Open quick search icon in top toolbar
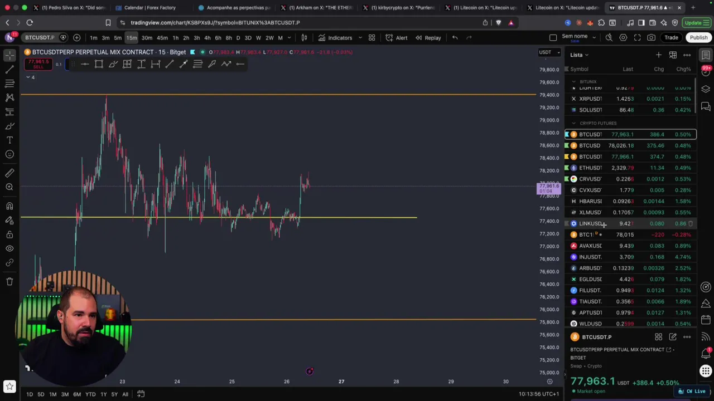 click(x=609, y=37)
